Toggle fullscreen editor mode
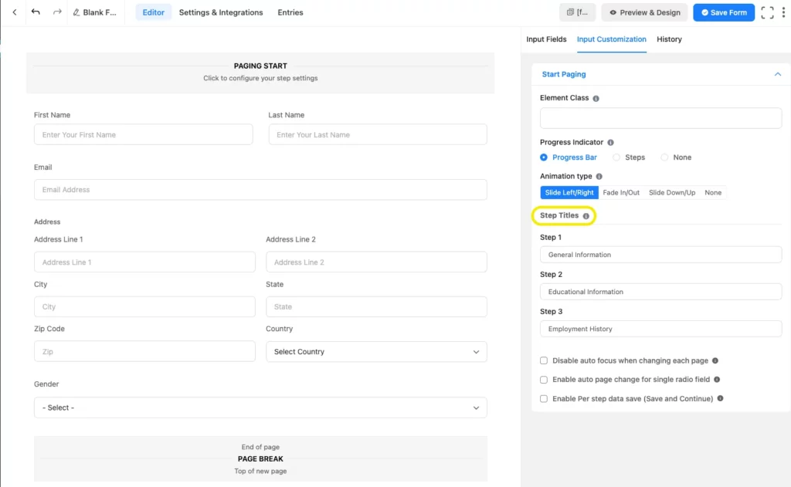Viewport: 791px width, 487px height. 767,12
